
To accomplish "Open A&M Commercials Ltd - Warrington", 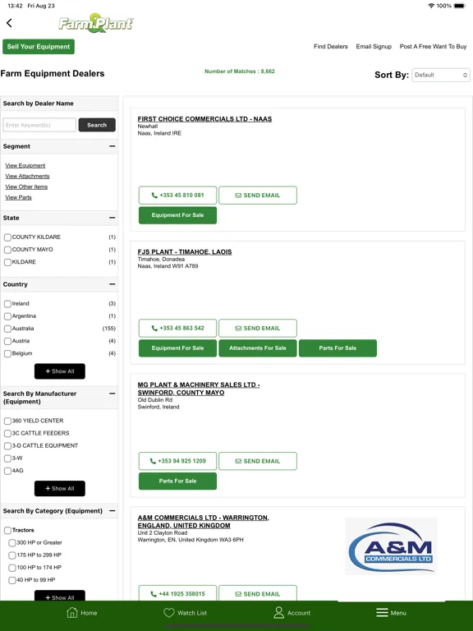I will coord(204,522).
